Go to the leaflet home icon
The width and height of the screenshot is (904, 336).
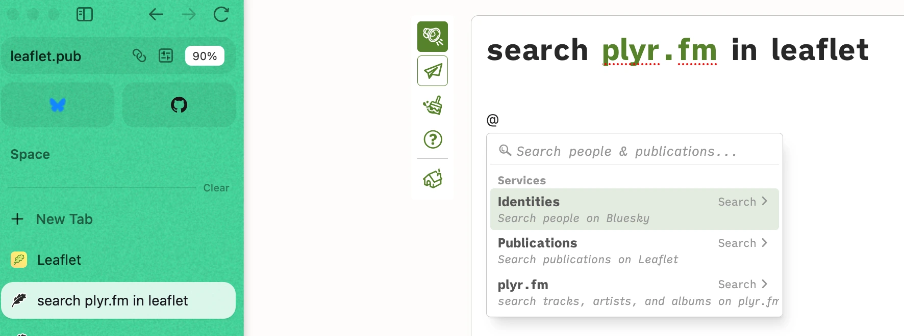click(x=432, y=179)
